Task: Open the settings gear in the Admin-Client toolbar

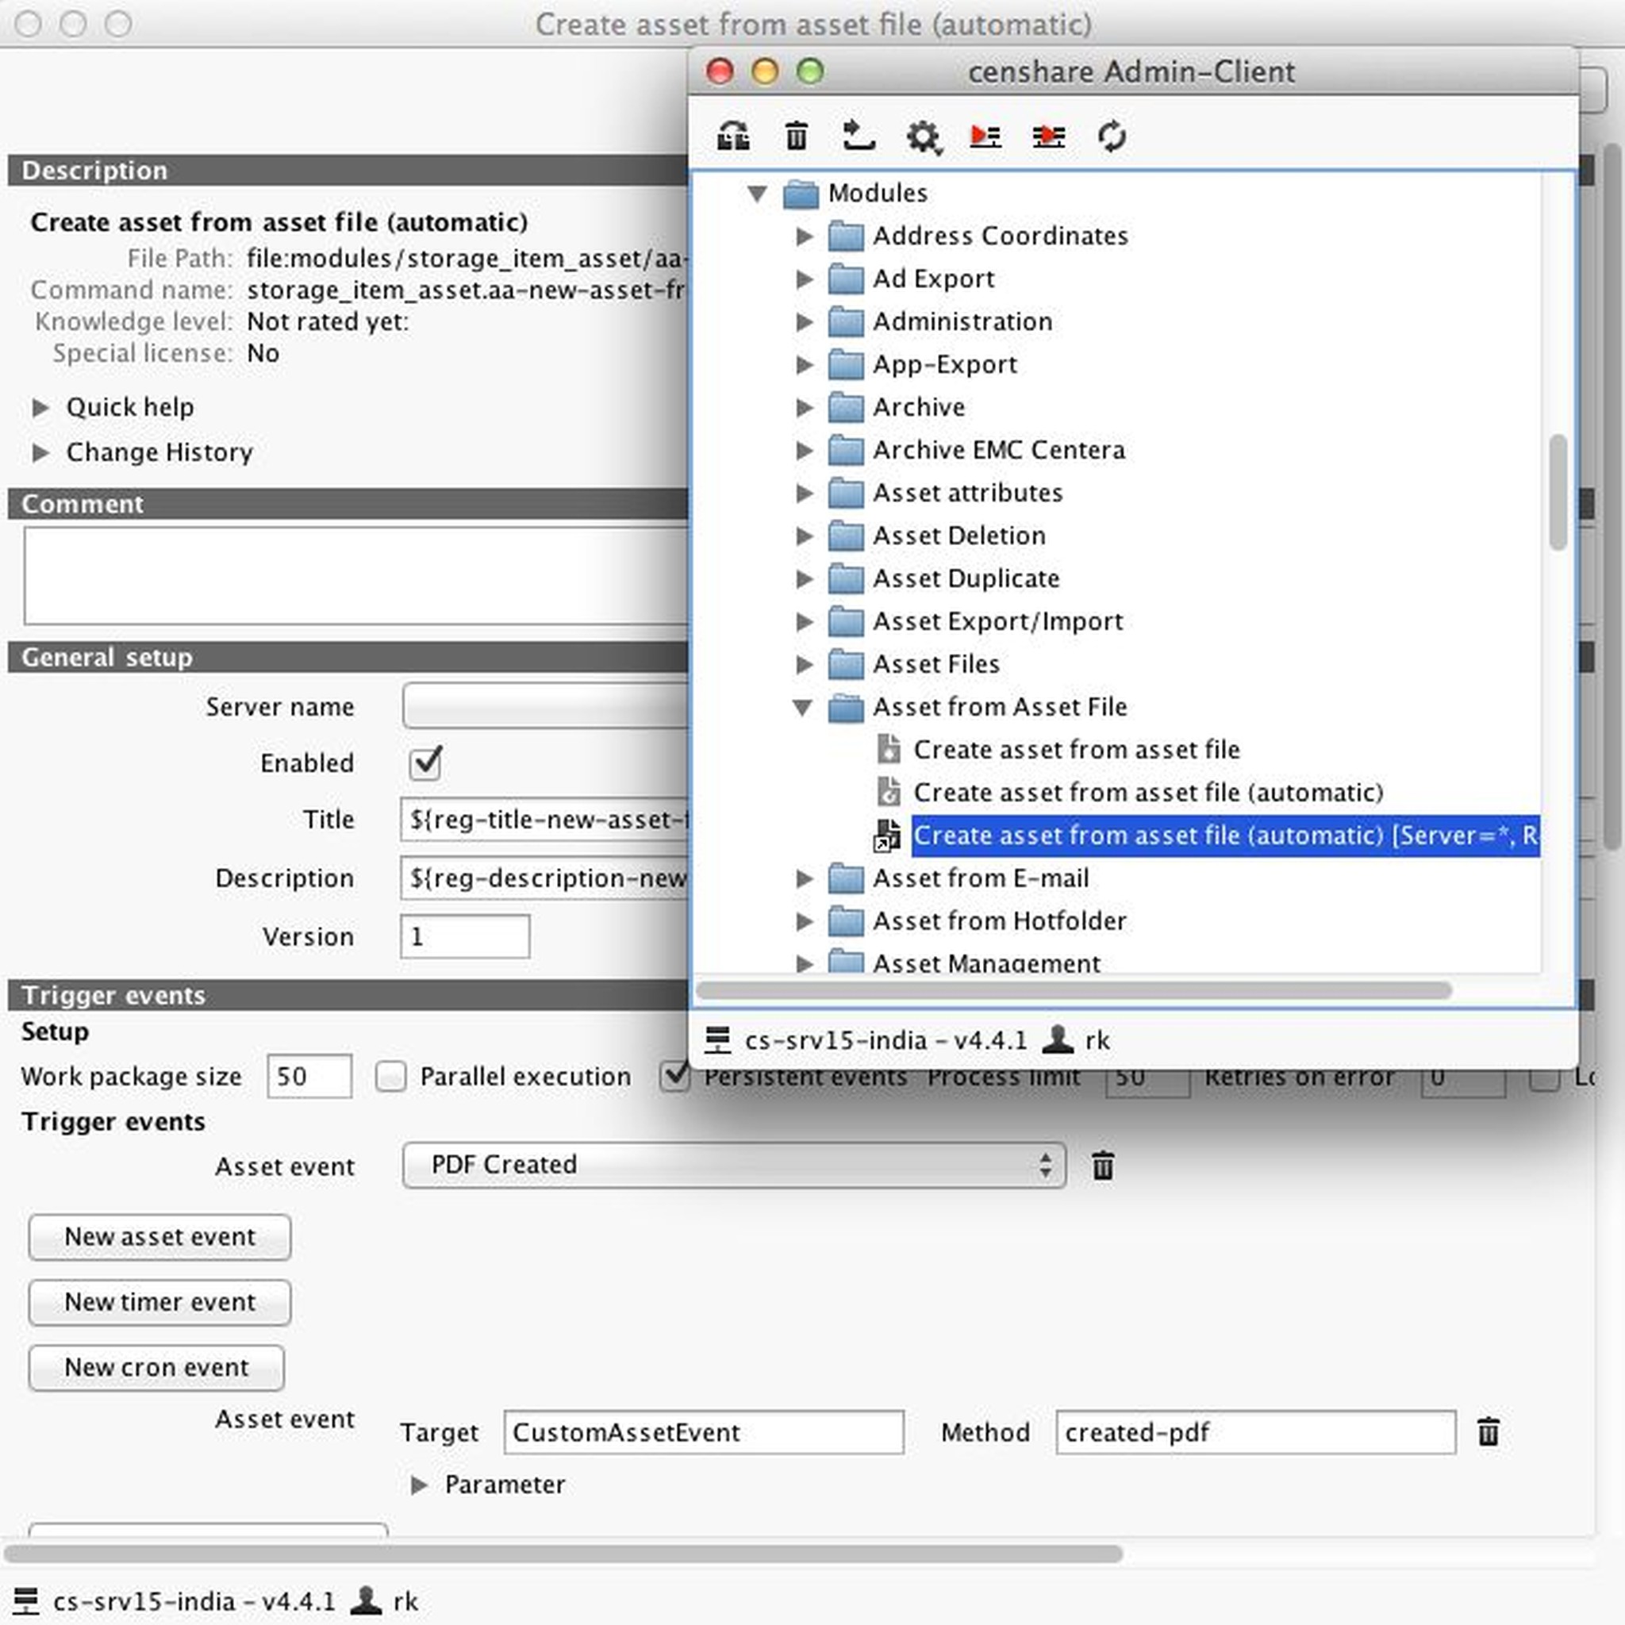Action: [x=923, y=137]
